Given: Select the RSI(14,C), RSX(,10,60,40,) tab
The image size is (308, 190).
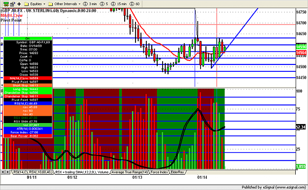Looking at the screenshot, I should (33, 172).
